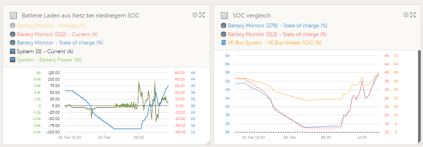Screen dimensions: 423x147
Task: Click battery icon next to Monitor [278] SOC
Action: click(224, 26)
